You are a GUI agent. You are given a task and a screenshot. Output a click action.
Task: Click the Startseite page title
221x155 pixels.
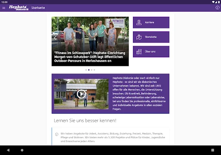pyautogui.click(x=38, y=8)
